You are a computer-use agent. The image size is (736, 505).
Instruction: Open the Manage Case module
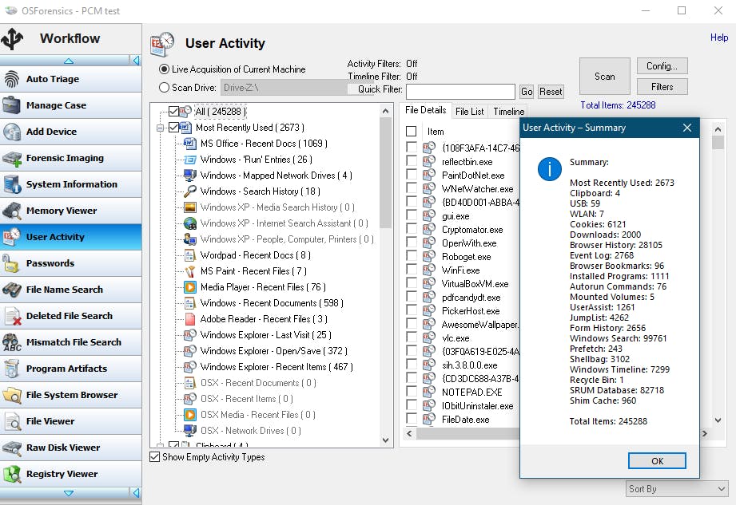pyautogui.click(x=70, y=105)
